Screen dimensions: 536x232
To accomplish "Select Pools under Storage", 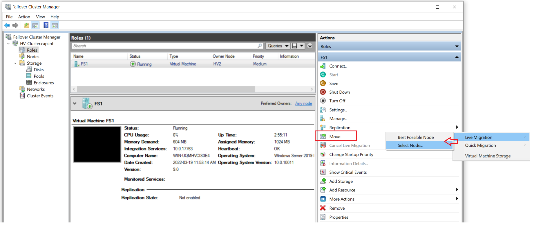I will click(39, 76).
